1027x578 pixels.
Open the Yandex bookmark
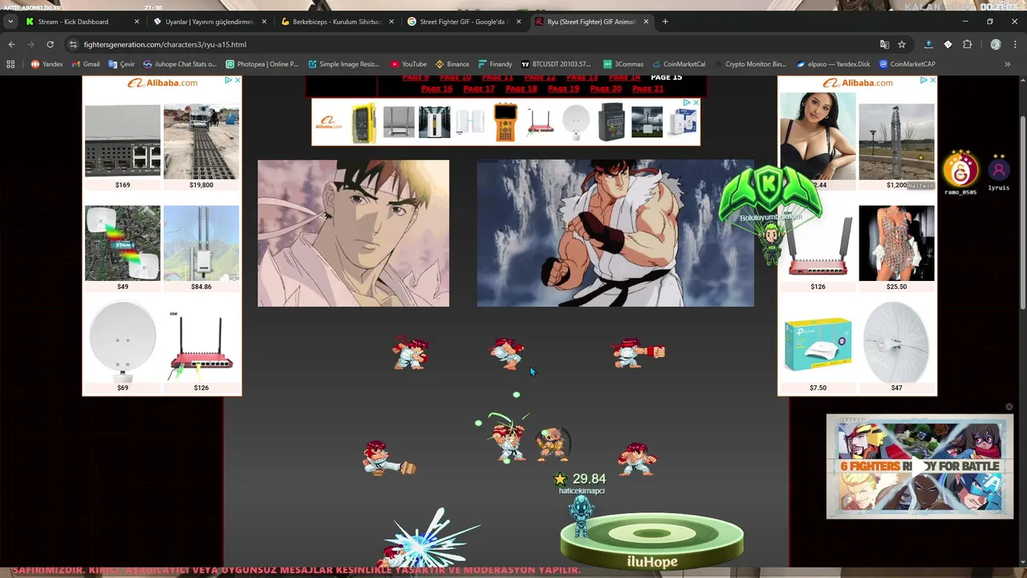pos(47,64)
